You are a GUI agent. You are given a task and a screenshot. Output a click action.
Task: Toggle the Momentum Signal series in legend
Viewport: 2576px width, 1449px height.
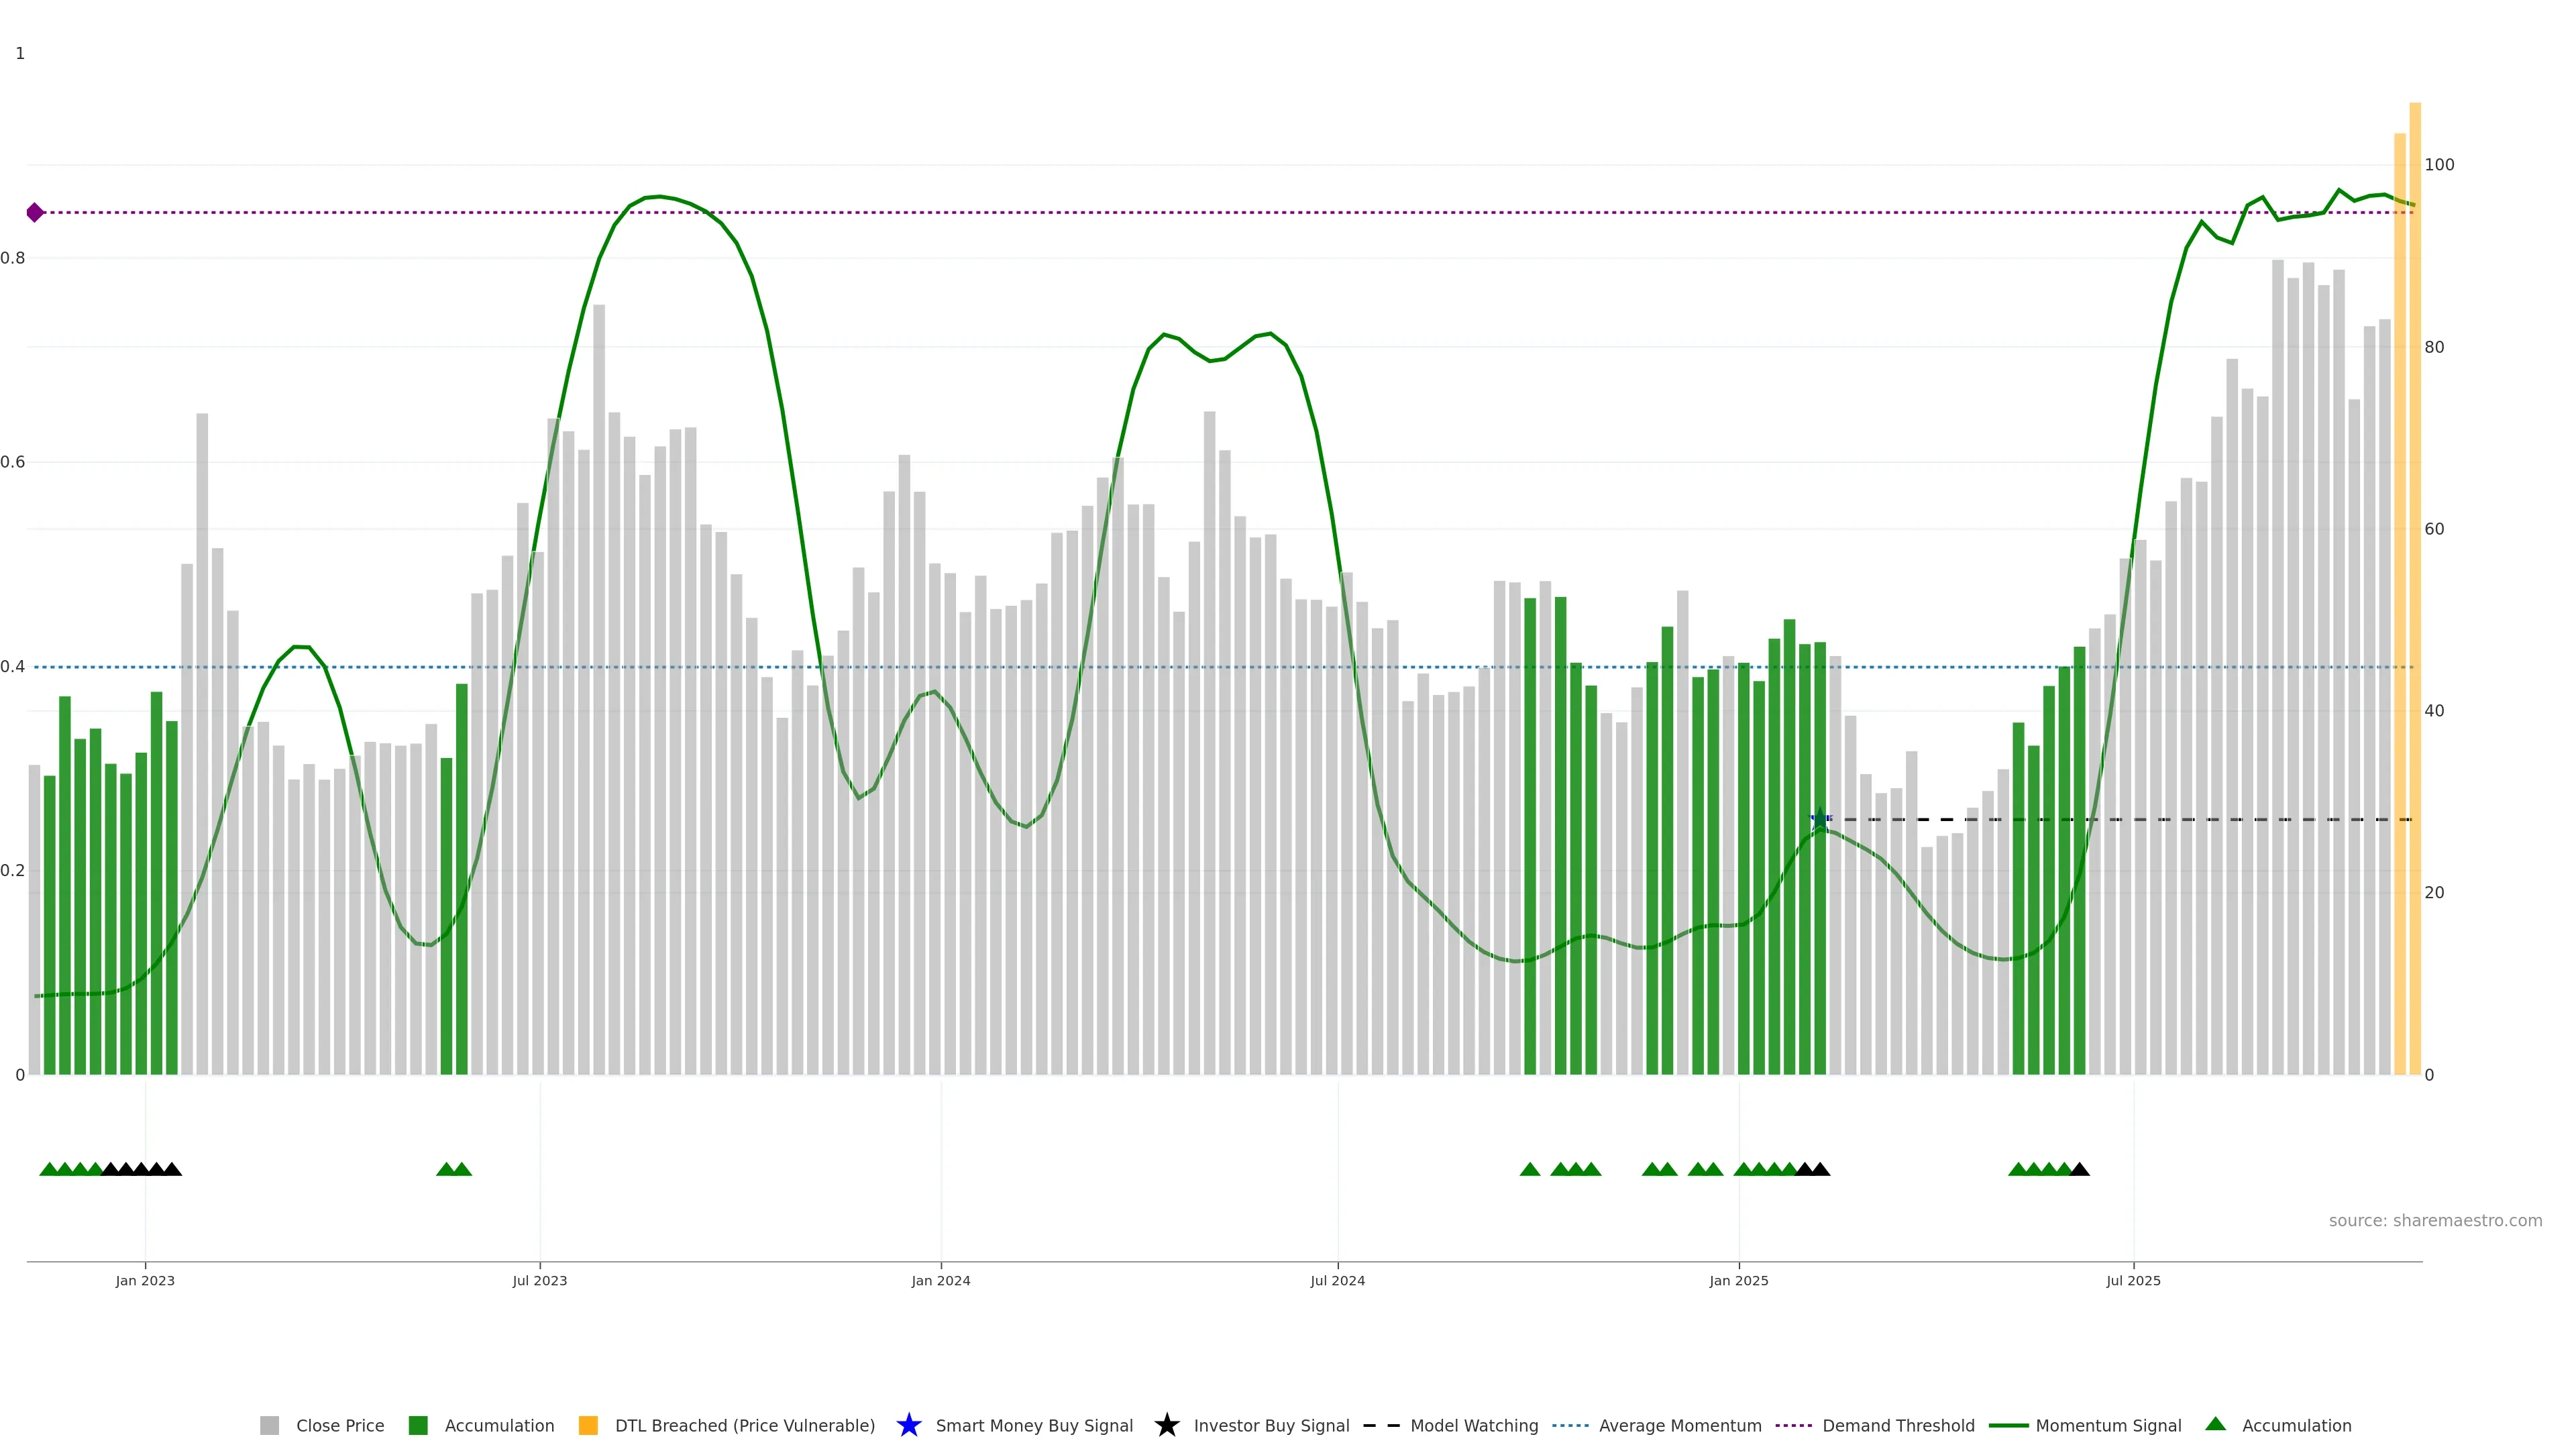(2108, 1425)
